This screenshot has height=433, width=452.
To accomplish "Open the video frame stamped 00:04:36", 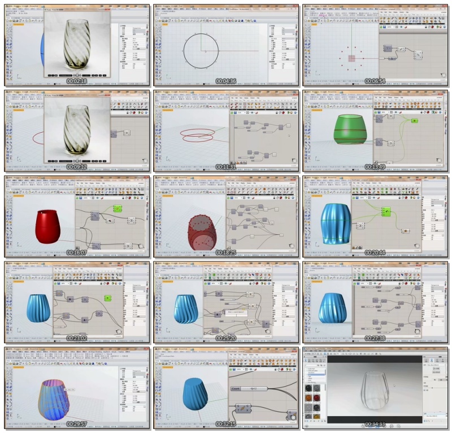I will tap(226, 45).
